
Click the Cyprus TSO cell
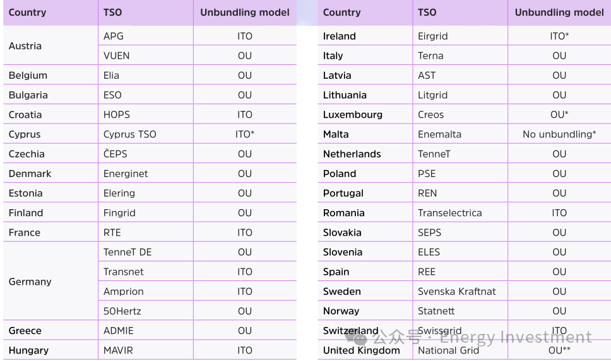click(129, 134)
